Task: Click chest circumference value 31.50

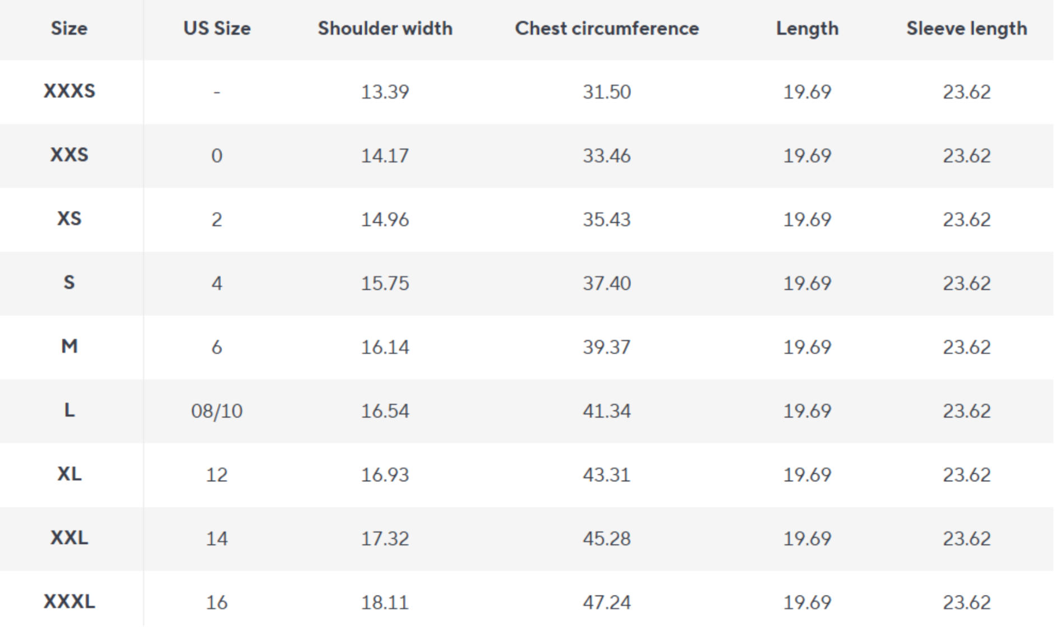Action: (607, 91)
